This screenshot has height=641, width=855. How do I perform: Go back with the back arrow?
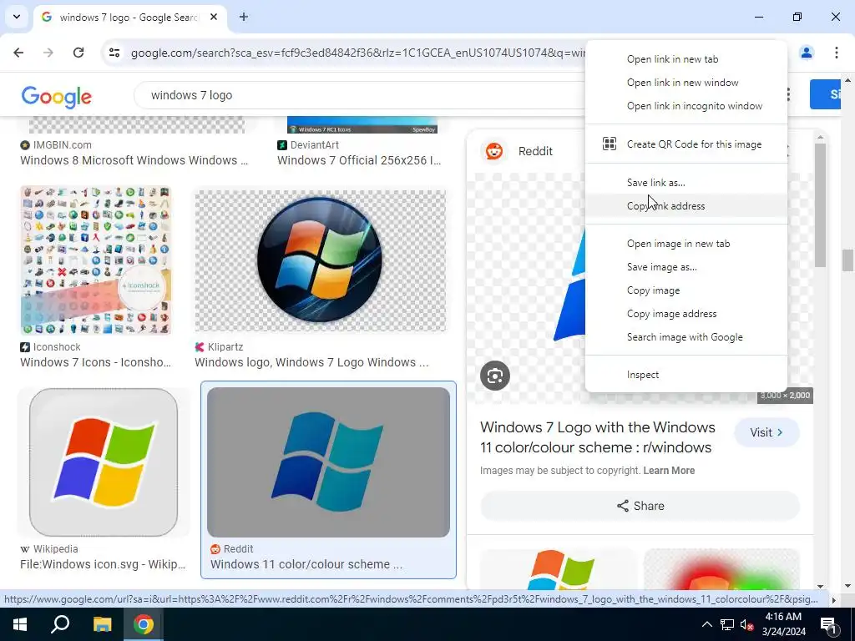pos(18,53)
